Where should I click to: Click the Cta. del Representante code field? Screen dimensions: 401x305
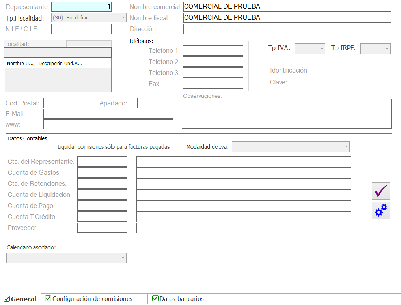[102, 161]
